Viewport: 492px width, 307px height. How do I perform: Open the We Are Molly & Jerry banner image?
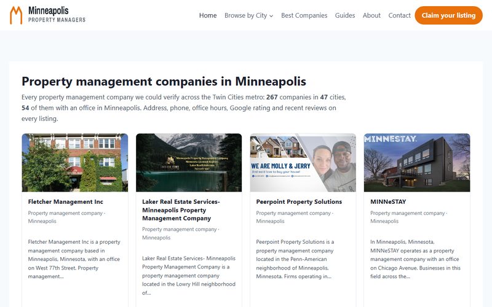click(x=303, y=163)
